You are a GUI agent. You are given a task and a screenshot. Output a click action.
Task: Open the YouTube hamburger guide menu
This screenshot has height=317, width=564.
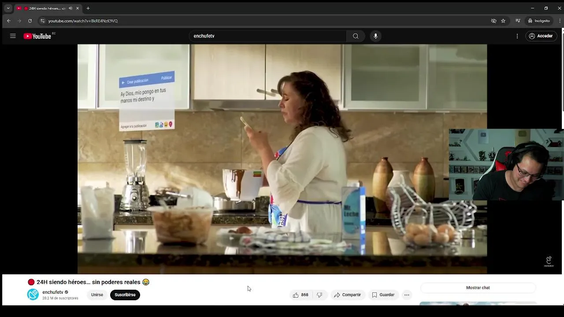13,36
